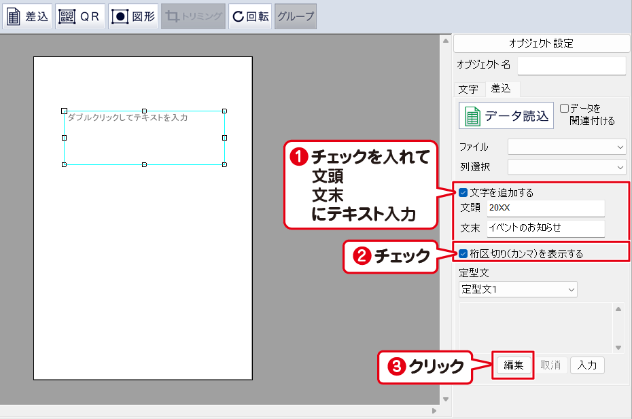Switch to the 文字 tab
This screenshot has height=419, width=632.
[468, 89]
